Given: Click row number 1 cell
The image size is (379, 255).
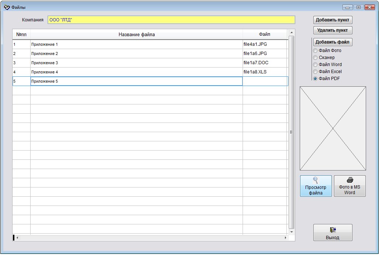Looking at the screenshot, I should pos(21,45).
